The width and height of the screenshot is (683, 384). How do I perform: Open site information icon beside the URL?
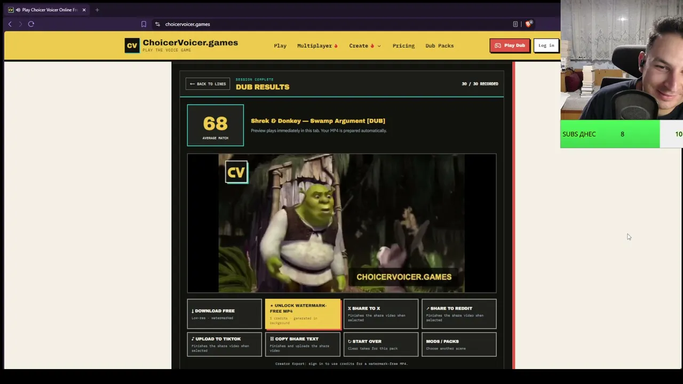157,24
